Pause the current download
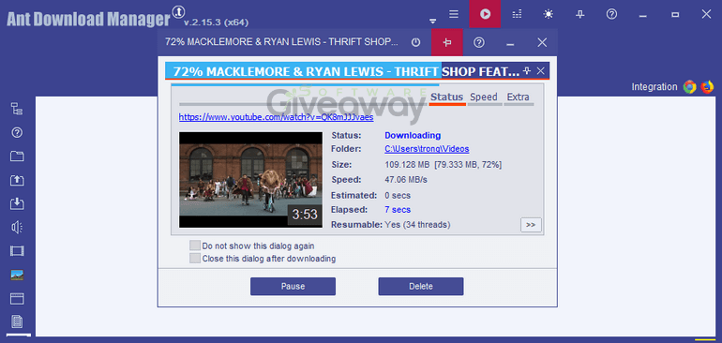The width and height of the screenshot is (722, 343). pos(293,287)
